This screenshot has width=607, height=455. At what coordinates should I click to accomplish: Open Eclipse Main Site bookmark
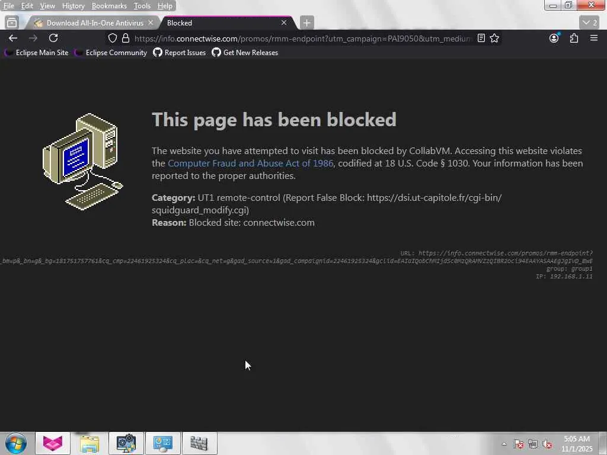(36, 53)
